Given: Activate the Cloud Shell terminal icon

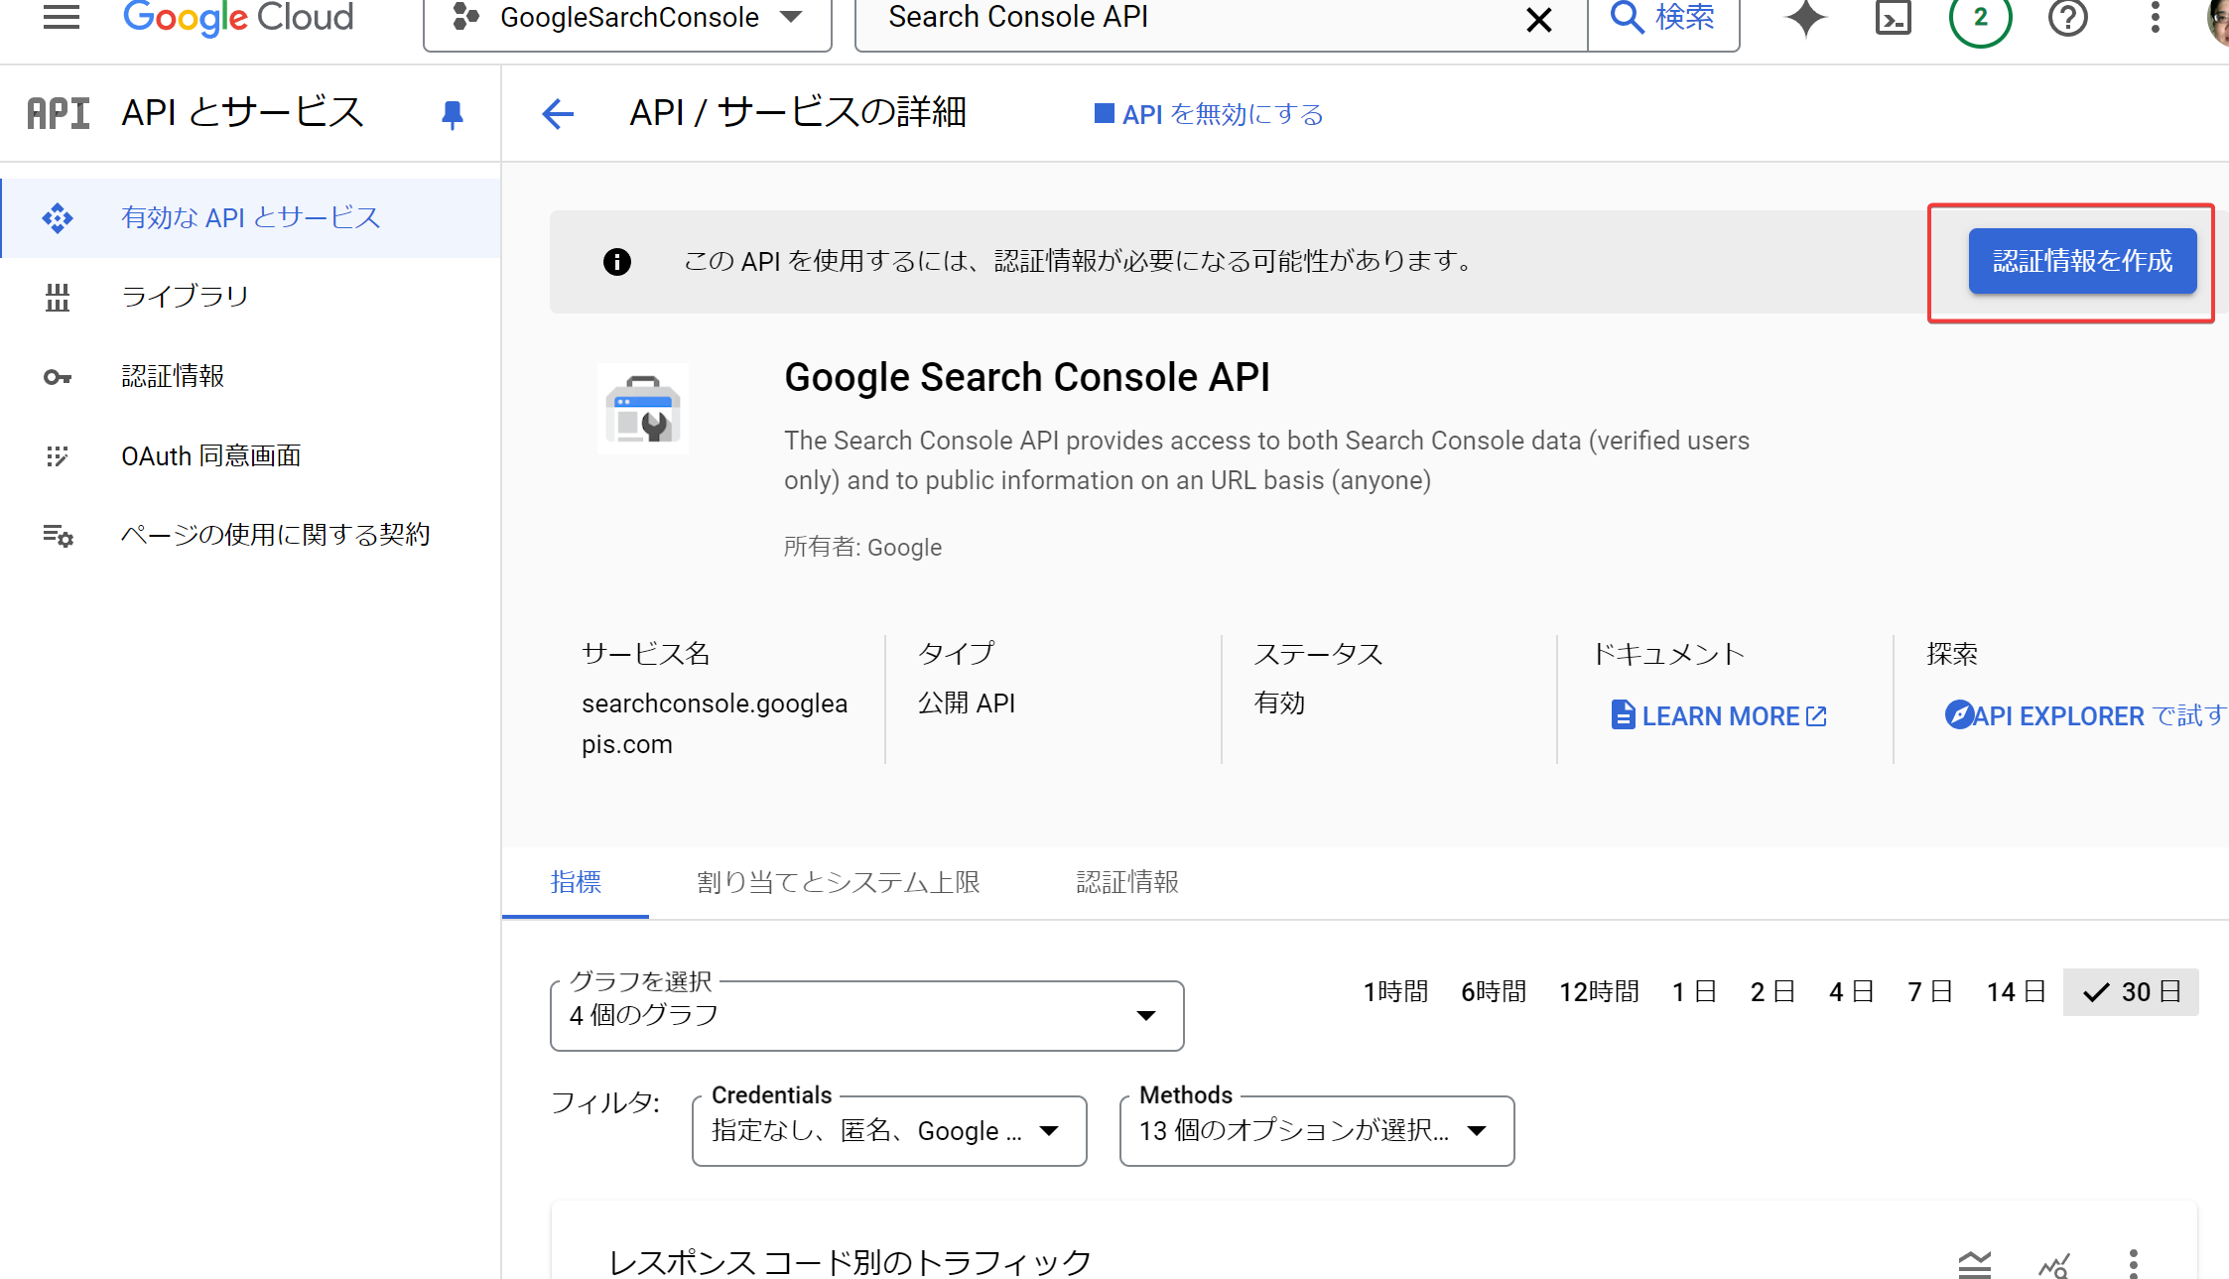Looking at the screenshot, I should point(1893,18).
